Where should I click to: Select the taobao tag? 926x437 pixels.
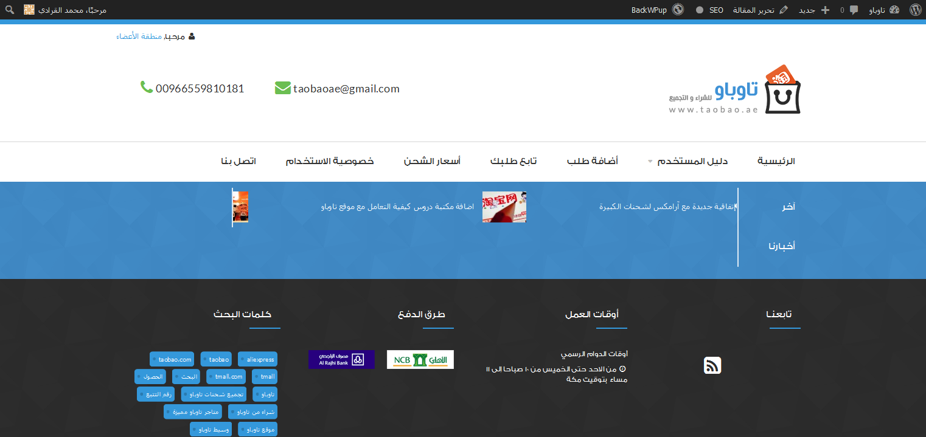coord(216,359)
